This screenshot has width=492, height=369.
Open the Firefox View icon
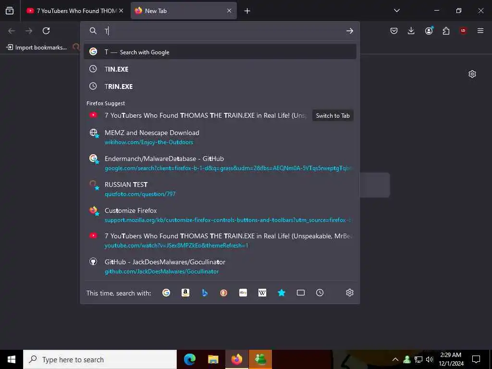10,11
